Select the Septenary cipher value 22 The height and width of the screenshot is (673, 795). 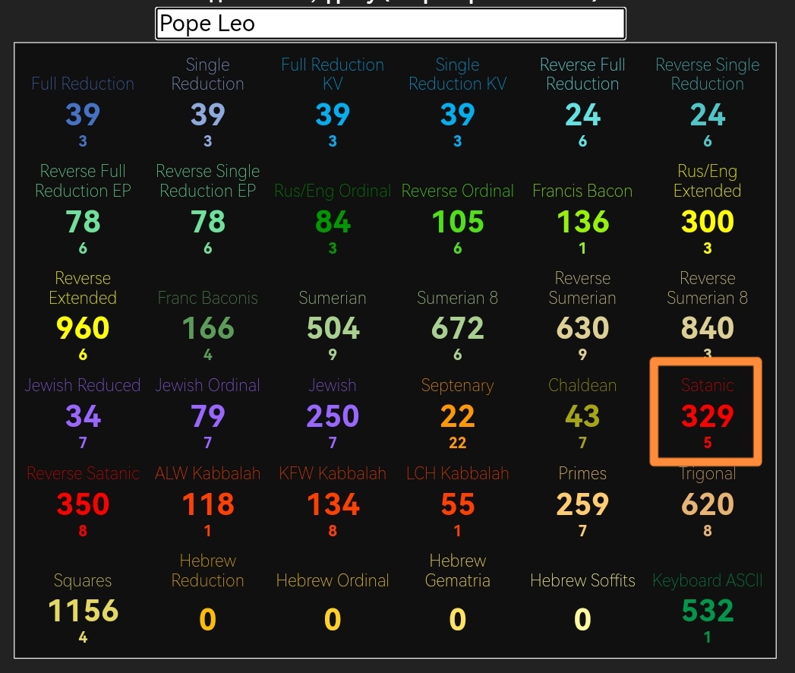click(457, 415)
